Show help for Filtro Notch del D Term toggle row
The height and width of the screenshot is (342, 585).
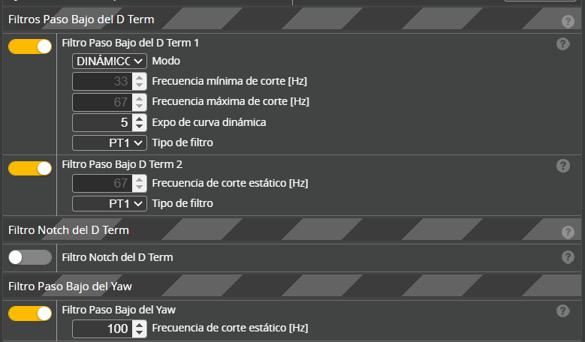(x=568, y=257)
